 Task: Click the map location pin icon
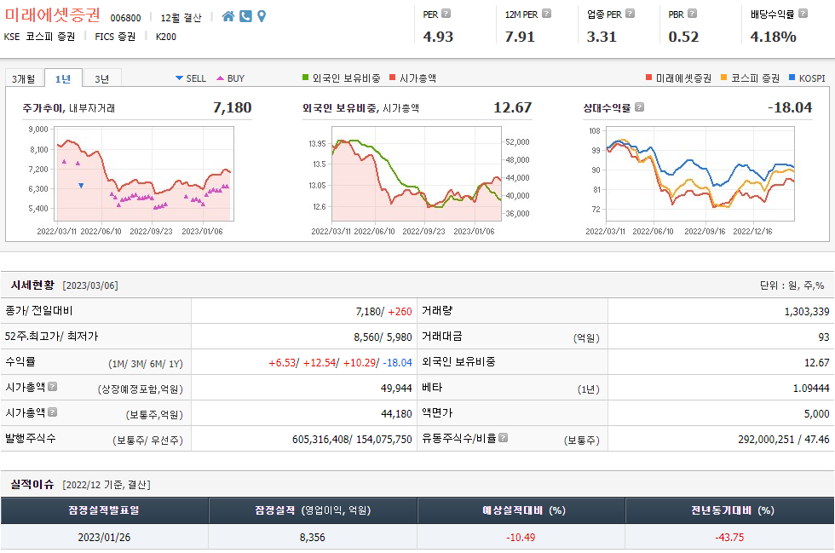[262, 16]
